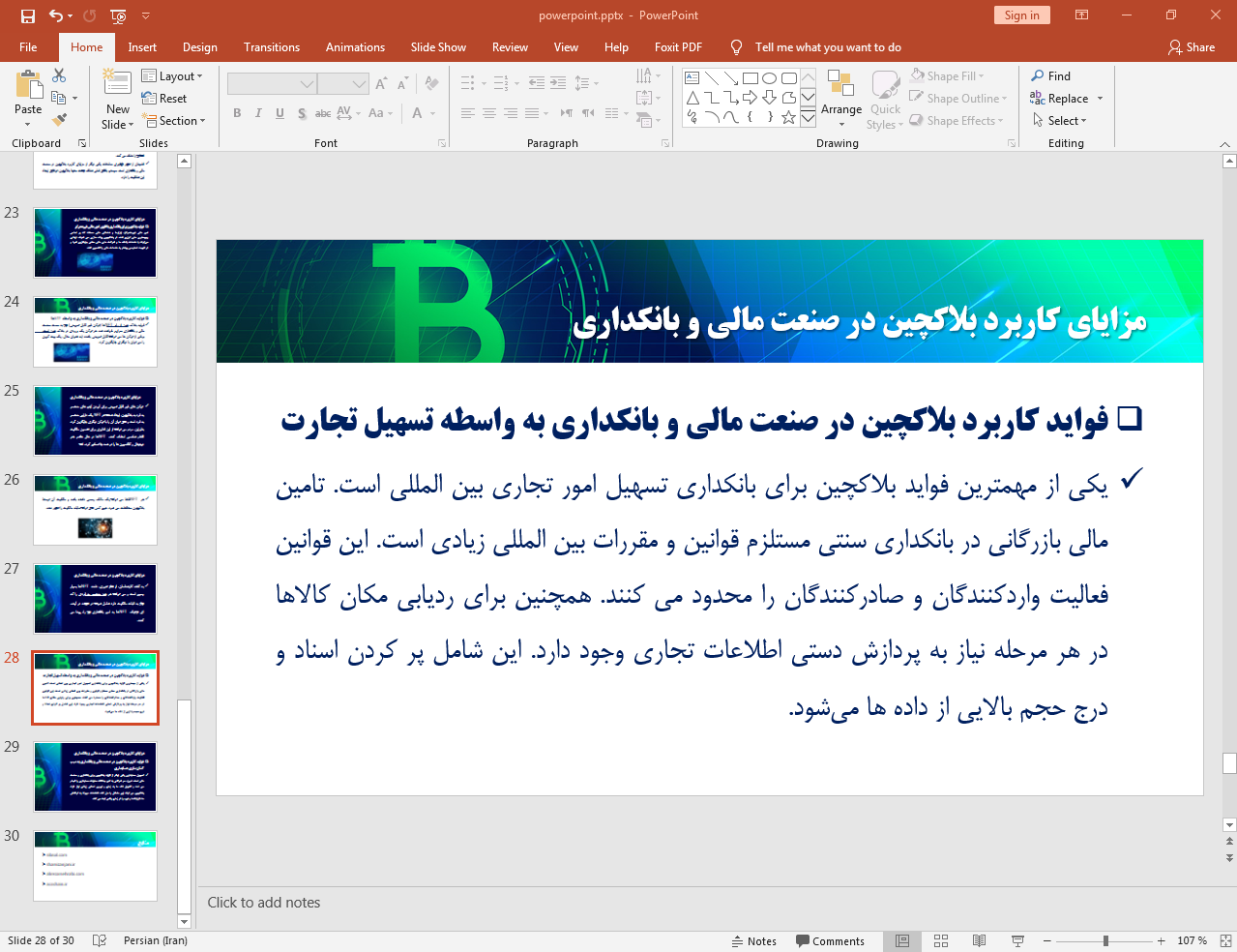Switch to the Animations tab
The width and height of the screenshot is (1237, 952).
coord(355,46)
